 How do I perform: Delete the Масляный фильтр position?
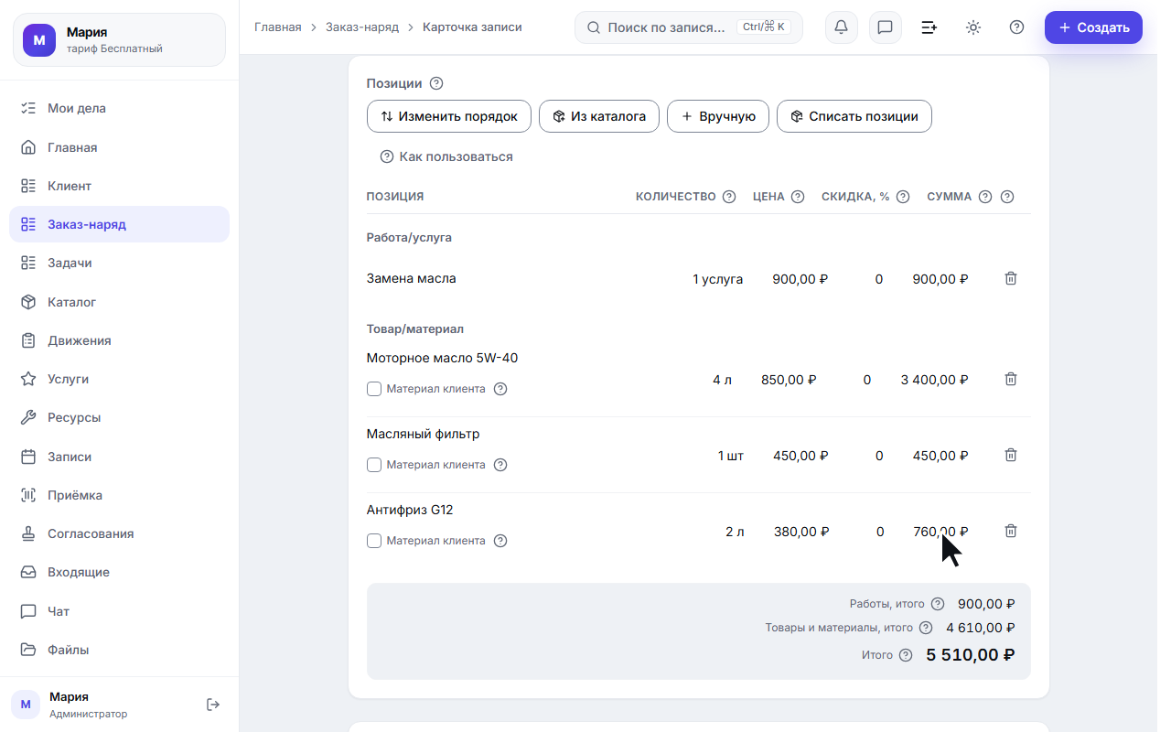click(x=1011, y=455)
